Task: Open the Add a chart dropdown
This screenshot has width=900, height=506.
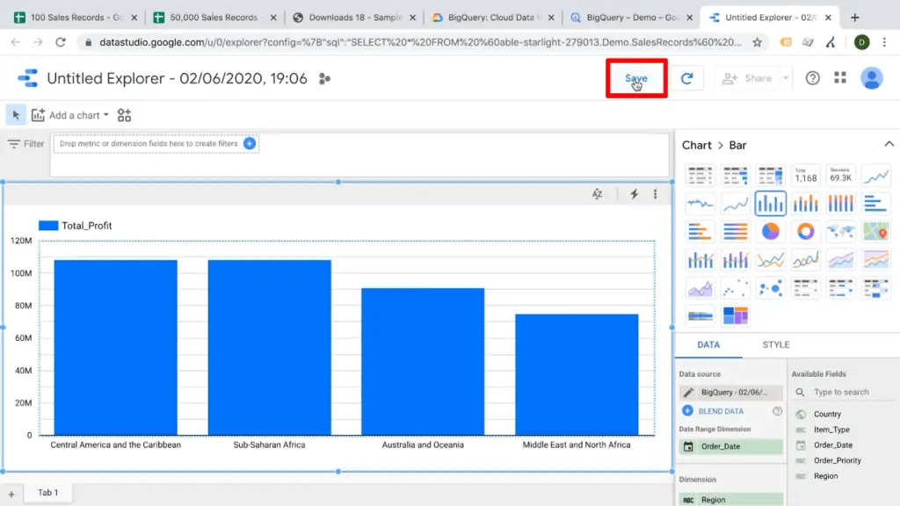Action: (x=70, y=115)
